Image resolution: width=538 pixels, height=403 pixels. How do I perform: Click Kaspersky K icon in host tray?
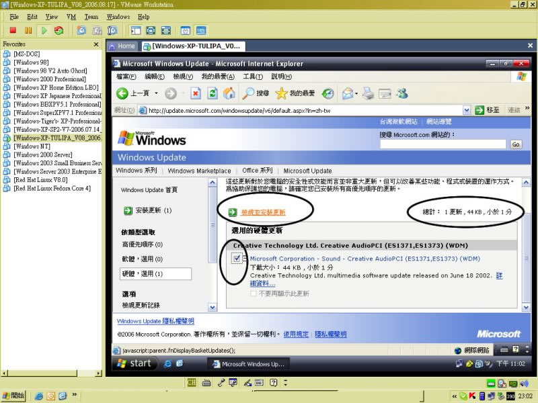click(473, 396)
